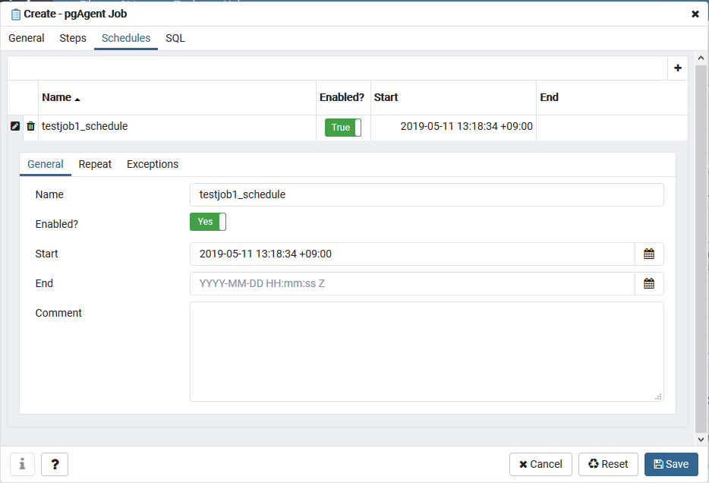The width and height of the screenshot is (709, 483).
Task: Switch to the Steps tab
Action: 72,38
